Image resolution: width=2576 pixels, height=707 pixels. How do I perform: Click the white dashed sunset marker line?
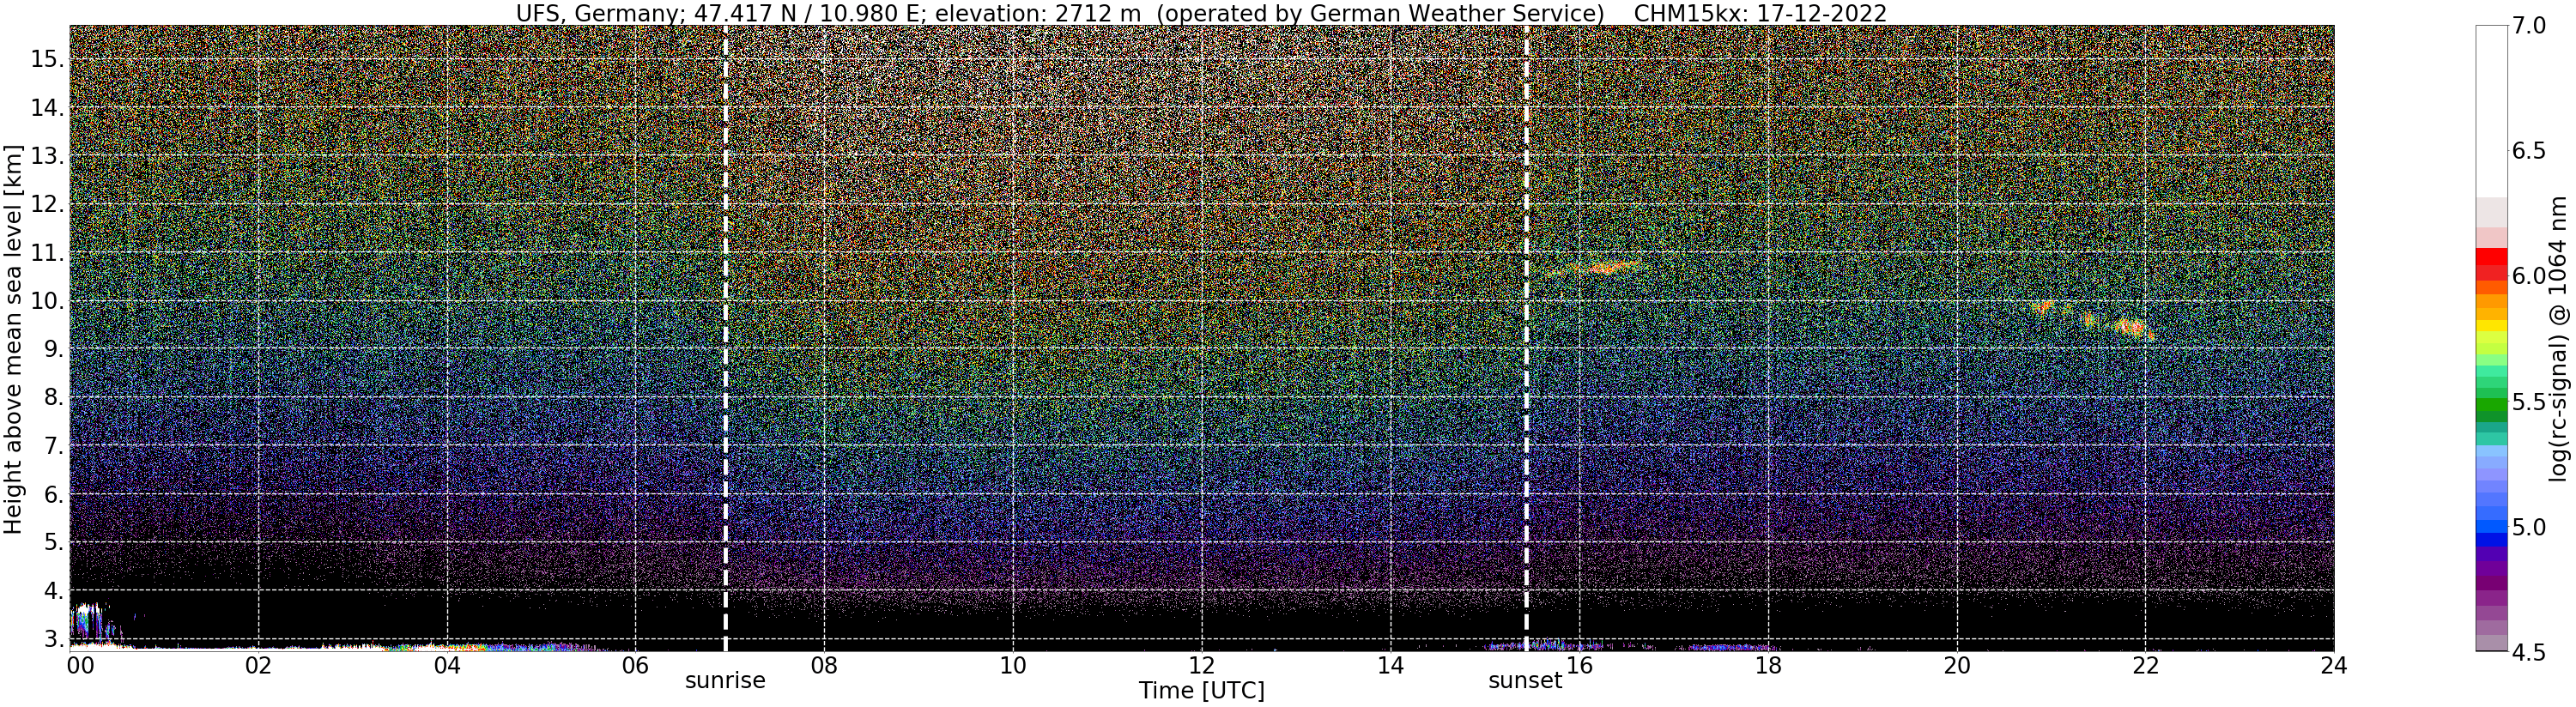coord(1526,338)
